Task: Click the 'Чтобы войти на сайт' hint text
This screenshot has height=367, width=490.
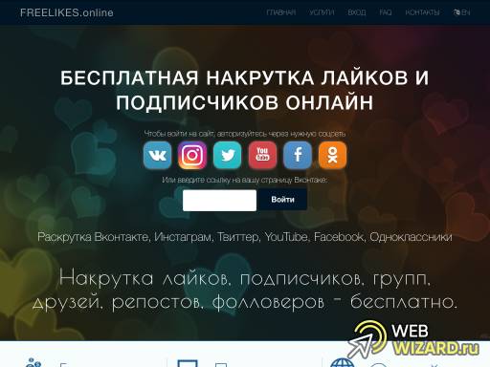Action: 245,134
